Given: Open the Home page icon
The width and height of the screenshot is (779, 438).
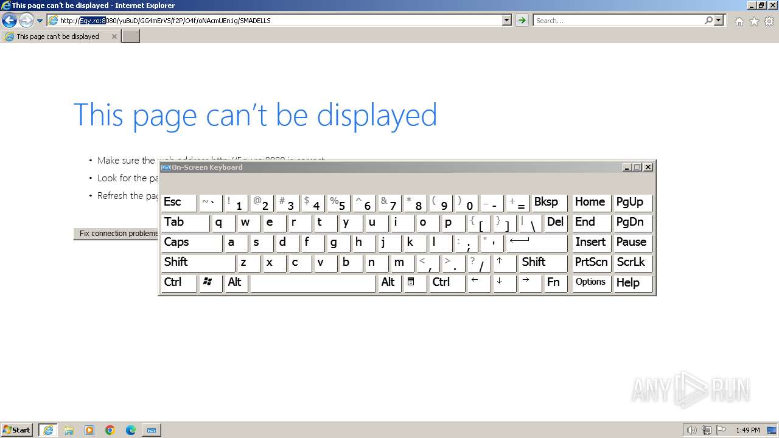Looking at the screenshot, I should tap(739, 21).
